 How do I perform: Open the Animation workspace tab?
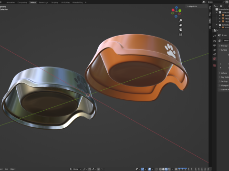[x=10, y=2]
